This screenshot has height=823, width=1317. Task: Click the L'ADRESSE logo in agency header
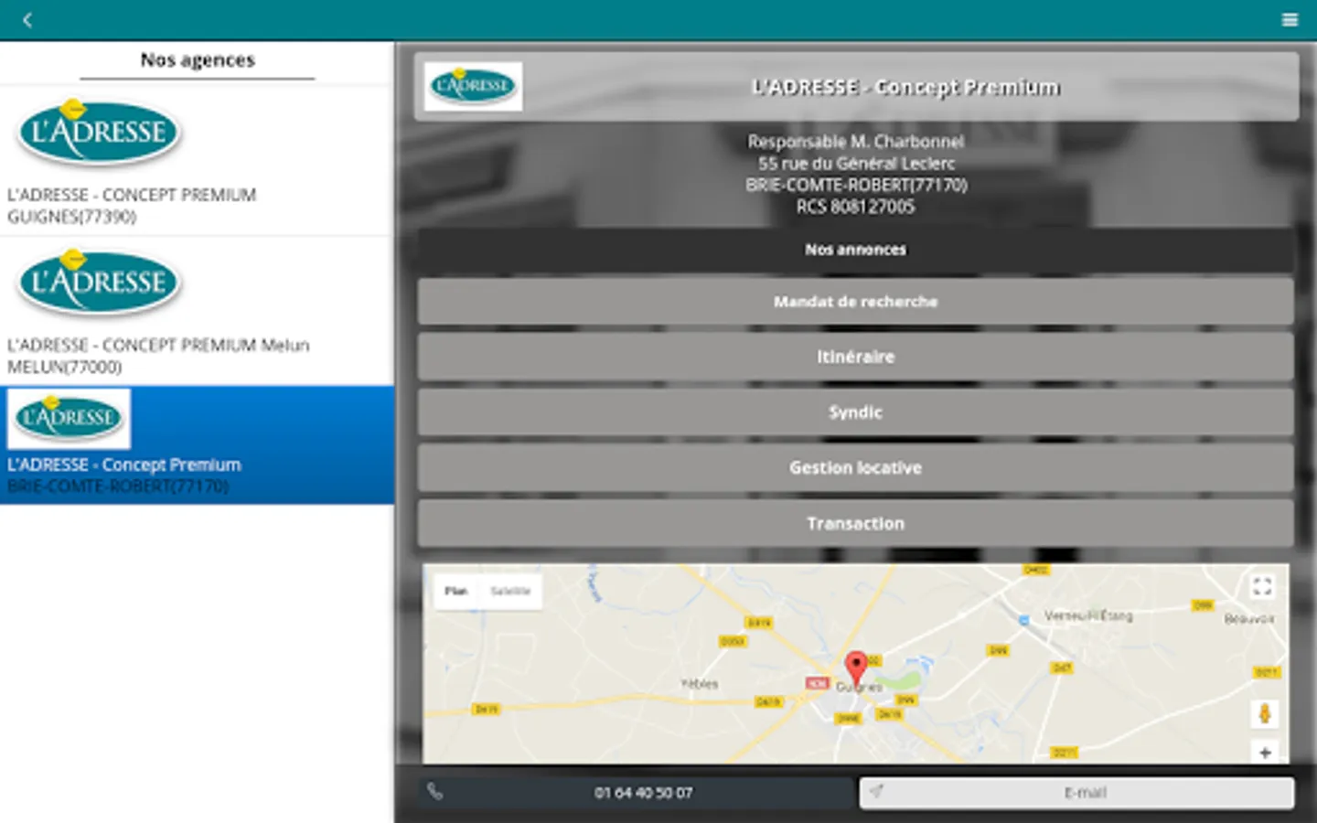473,87
